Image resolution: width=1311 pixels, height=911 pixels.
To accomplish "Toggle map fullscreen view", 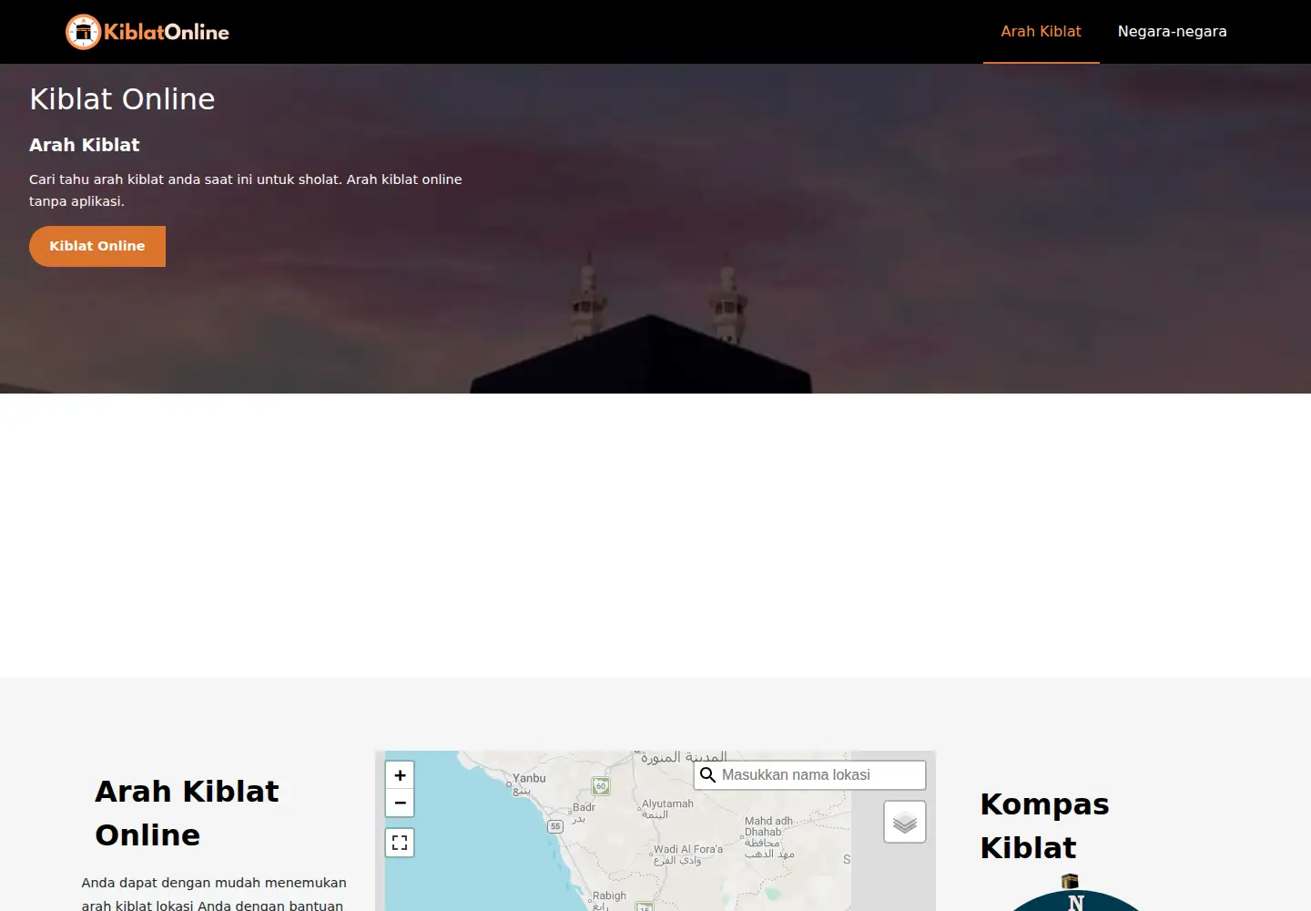I will [400, 843].
